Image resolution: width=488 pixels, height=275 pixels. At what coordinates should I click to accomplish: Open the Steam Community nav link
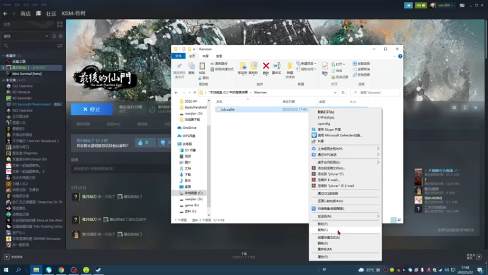(51, 13)
